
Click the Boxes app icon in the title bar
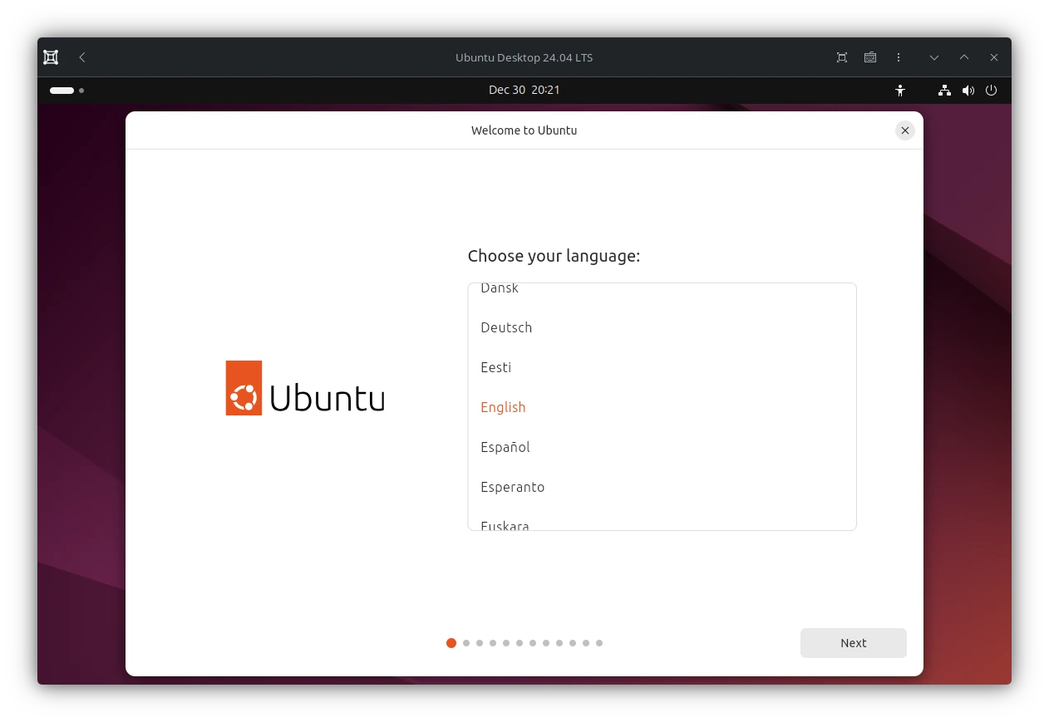click(x=51, y=57)
